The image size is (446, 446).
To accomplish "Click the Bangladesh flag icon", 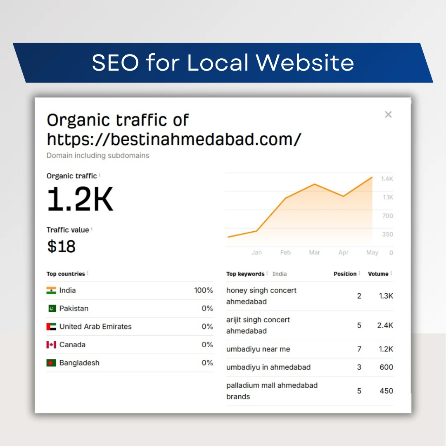I will click(51, 363).
